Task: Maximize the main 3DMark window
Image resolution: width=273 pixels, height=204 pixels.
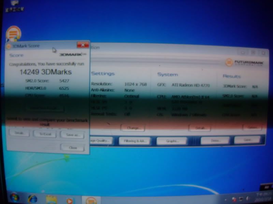Action: 254,53
